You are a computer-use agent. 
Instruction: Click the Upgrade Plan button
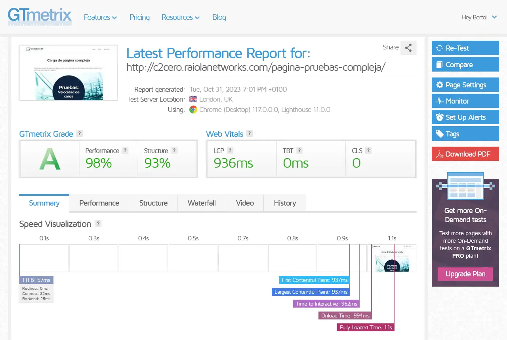click(x=465, y=274)
